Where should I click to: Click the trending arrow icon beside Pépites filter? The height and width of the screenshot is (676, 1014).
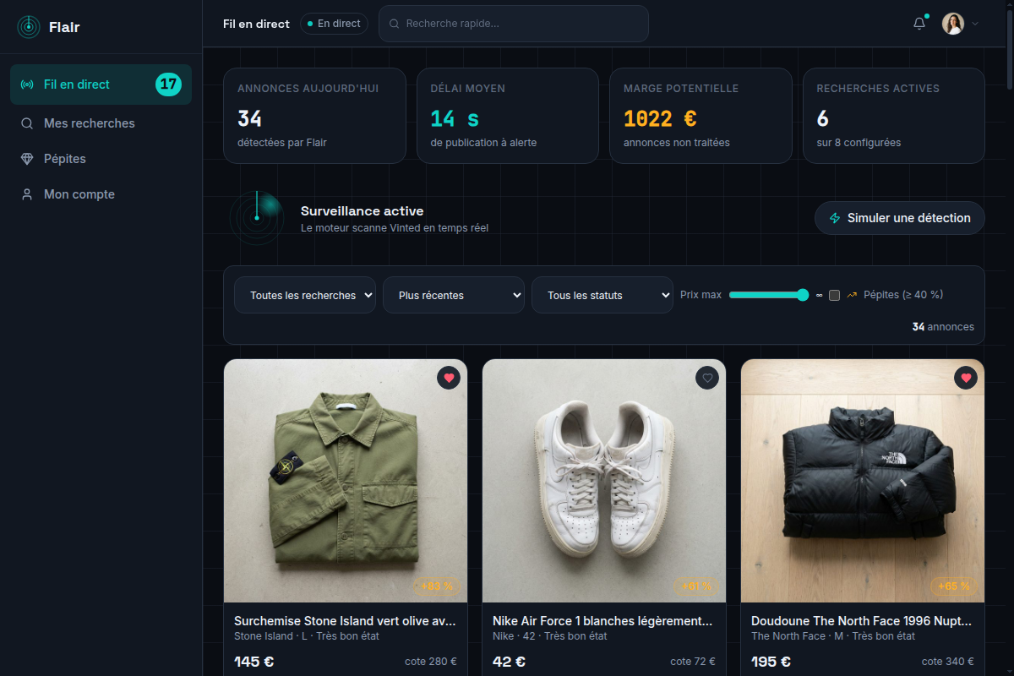pyautogui.click(x=852, y=295)
